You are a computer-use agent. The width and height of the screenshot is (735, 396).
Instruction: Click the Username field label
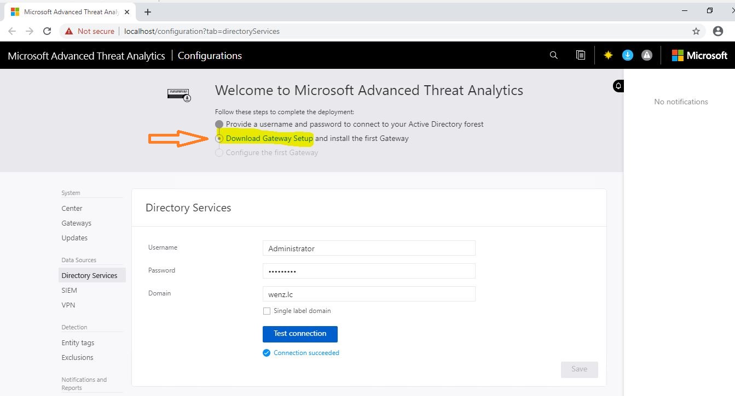pos(163,247)
